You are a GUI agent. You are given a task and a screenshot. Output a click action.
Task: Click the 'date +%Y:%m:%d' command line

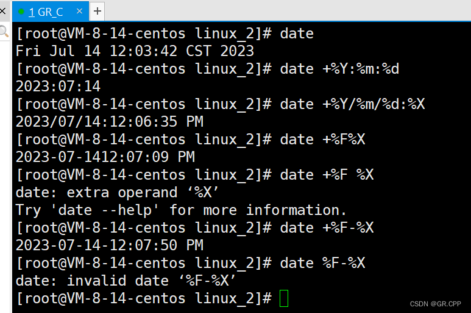[x=207, y=69]
